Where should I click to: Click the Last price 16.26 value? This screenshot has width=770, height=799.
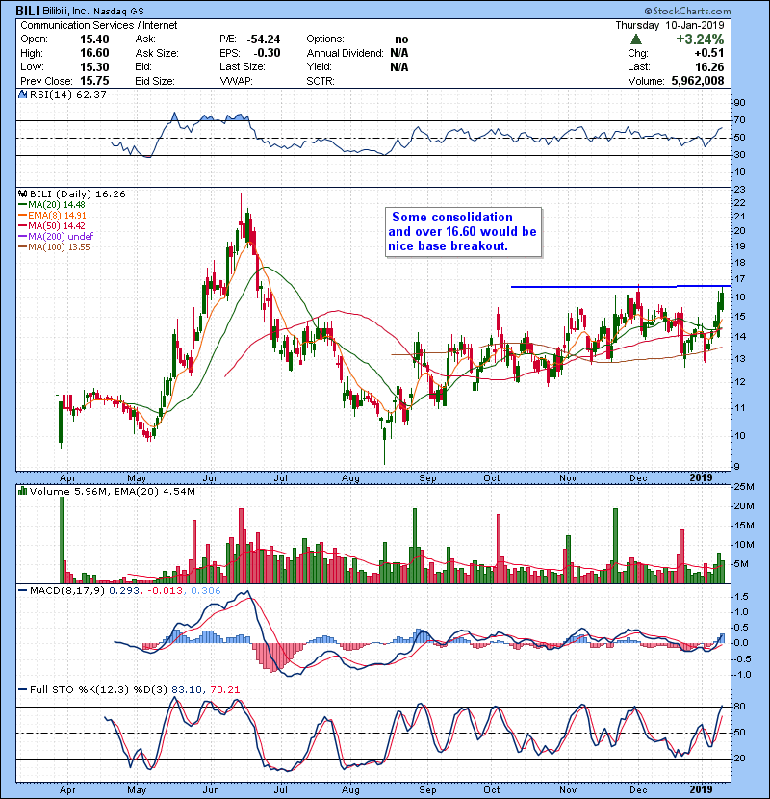click(709, 66)
